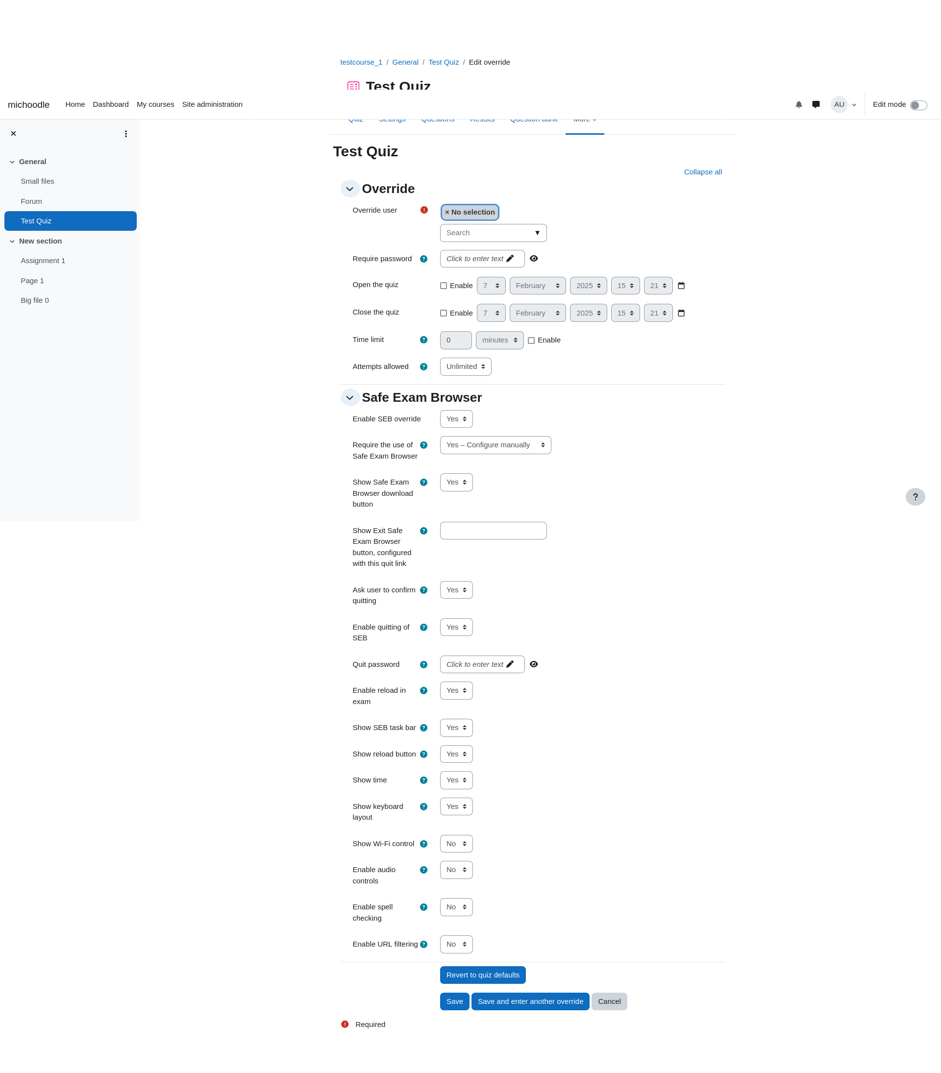Enable the Open the quiz date
This screenshot has height=1073, width=941.
(444, 286)
